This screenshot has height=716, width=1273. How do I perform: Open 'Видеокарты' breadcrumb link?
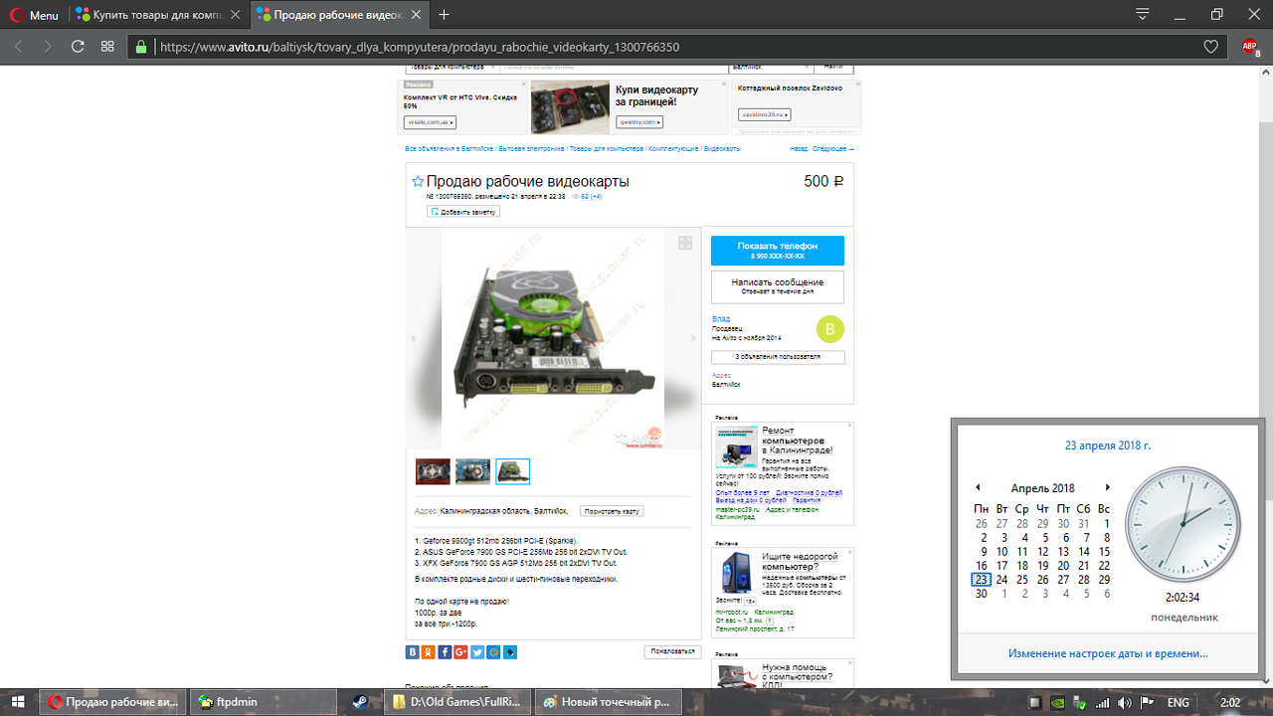pyautogui.click(x=722, y=148)
